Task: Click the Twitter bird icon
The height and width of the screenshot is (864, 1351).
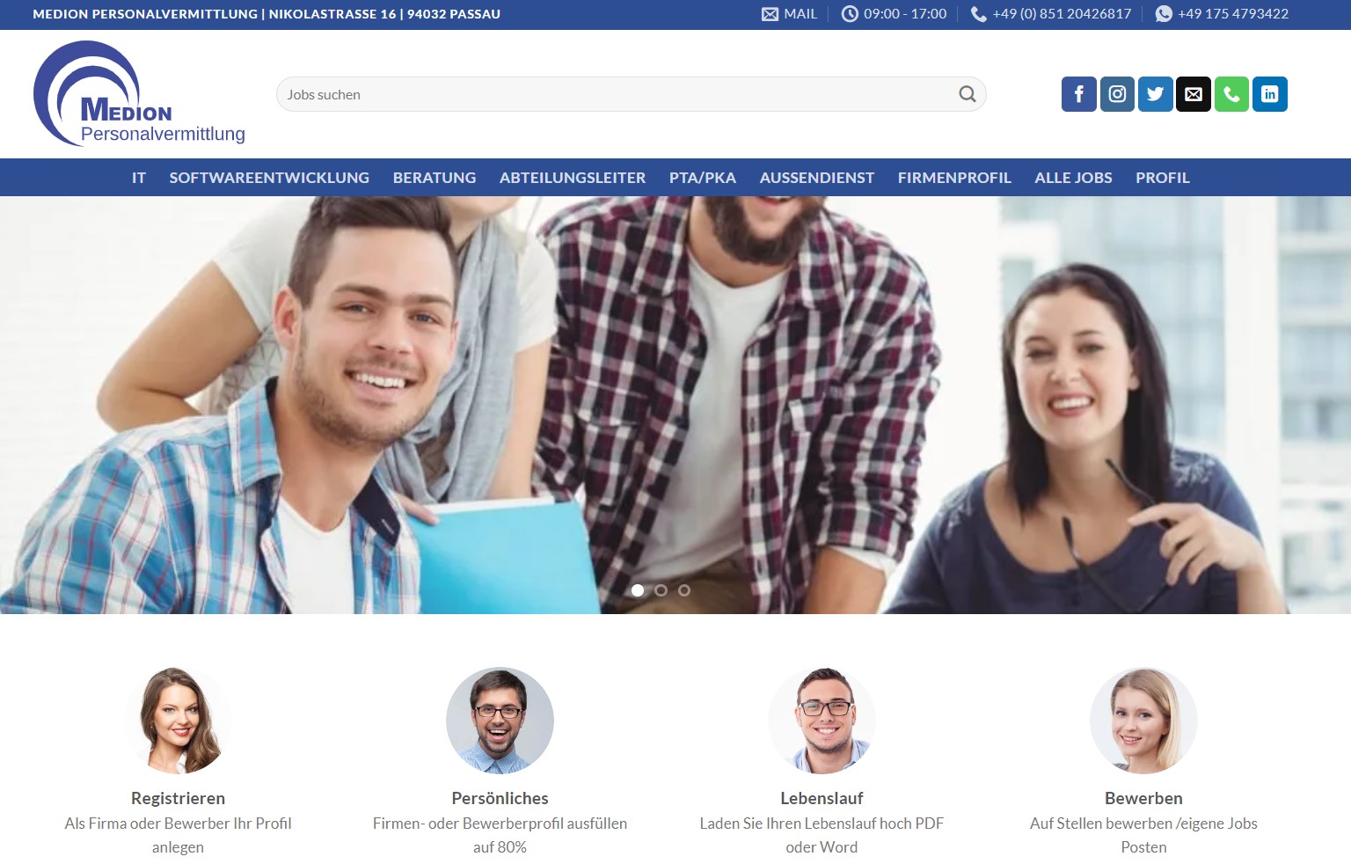Action: (x=1155, y=94)
